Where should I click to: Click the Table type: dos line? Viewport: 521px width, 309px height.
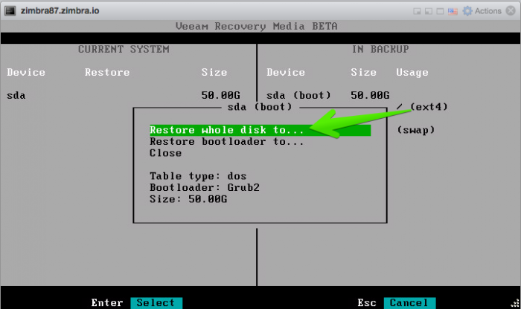[x=198, y=176]
